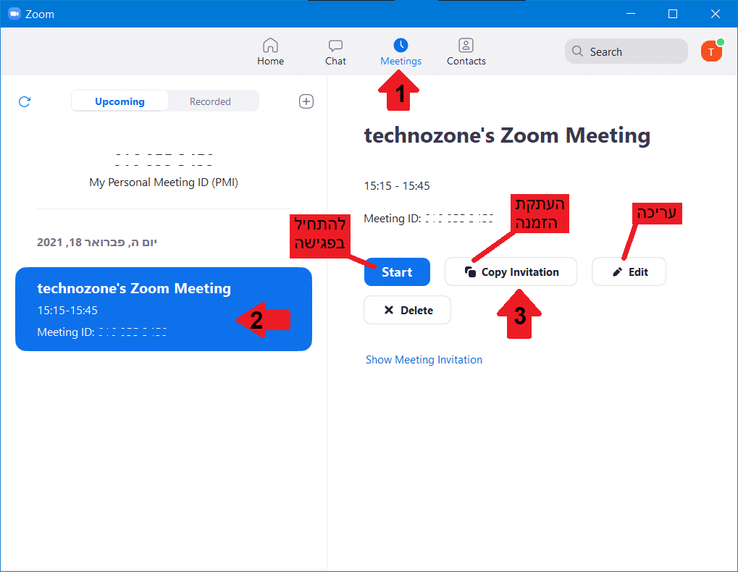738x572 pixels.
Task: Click the magnifier icon in Search
Action: (x=577, y=51)
